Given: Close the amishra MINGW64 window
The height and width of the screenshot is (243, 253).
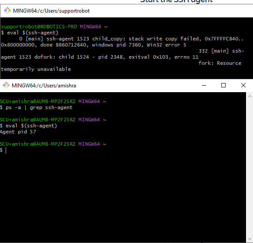Looking at the screenshot, I should (x=243, y=85).
